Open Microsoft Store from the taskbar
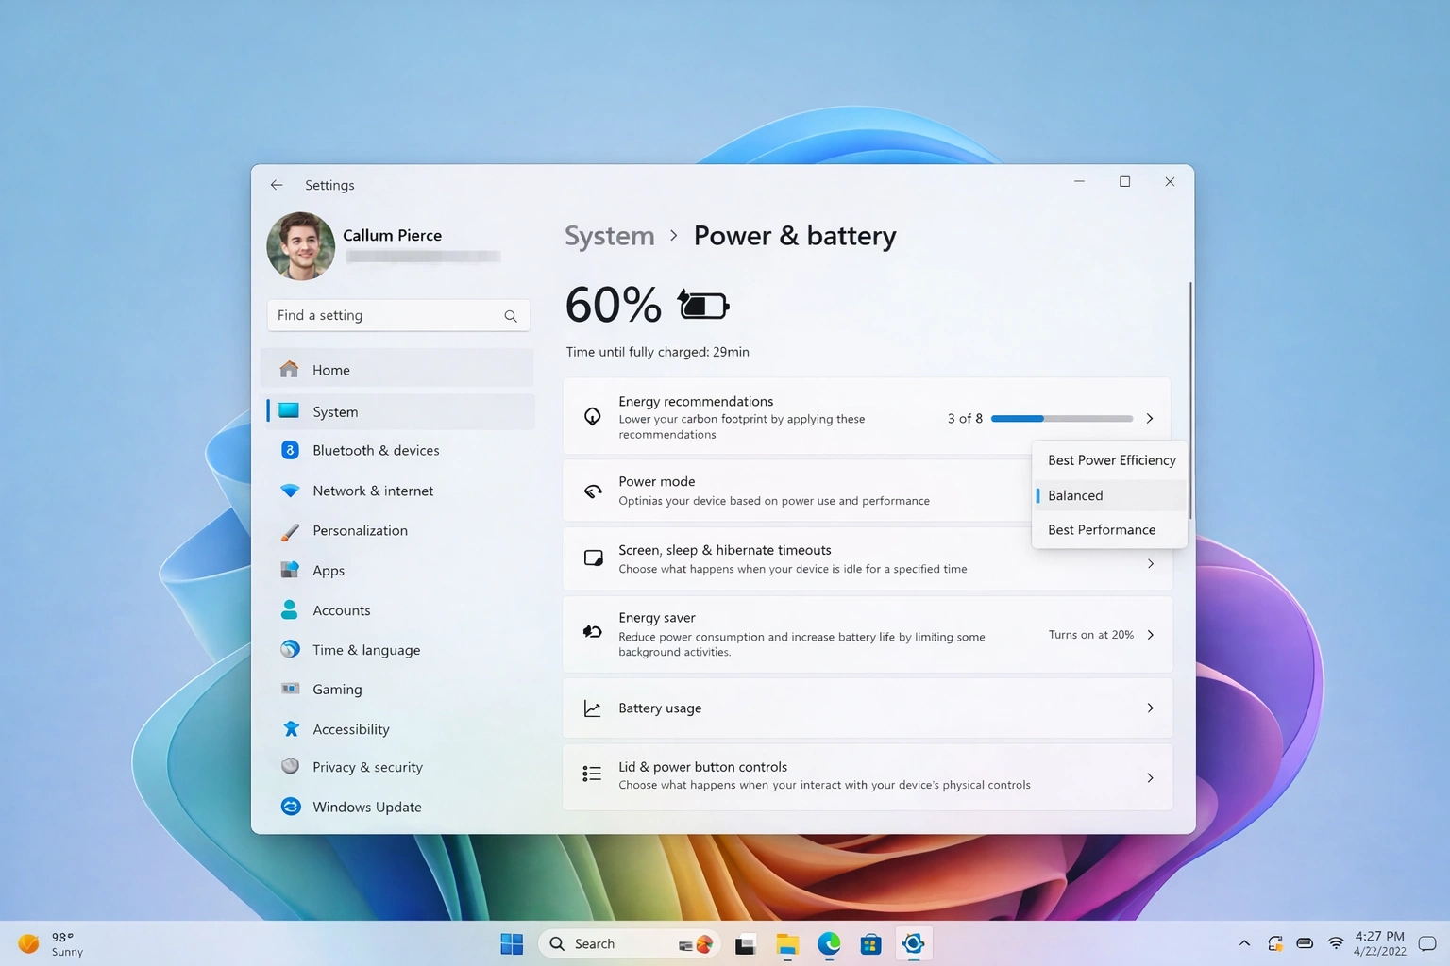Viewport: 1450px width, 966px height. click(x=869, y=943)
